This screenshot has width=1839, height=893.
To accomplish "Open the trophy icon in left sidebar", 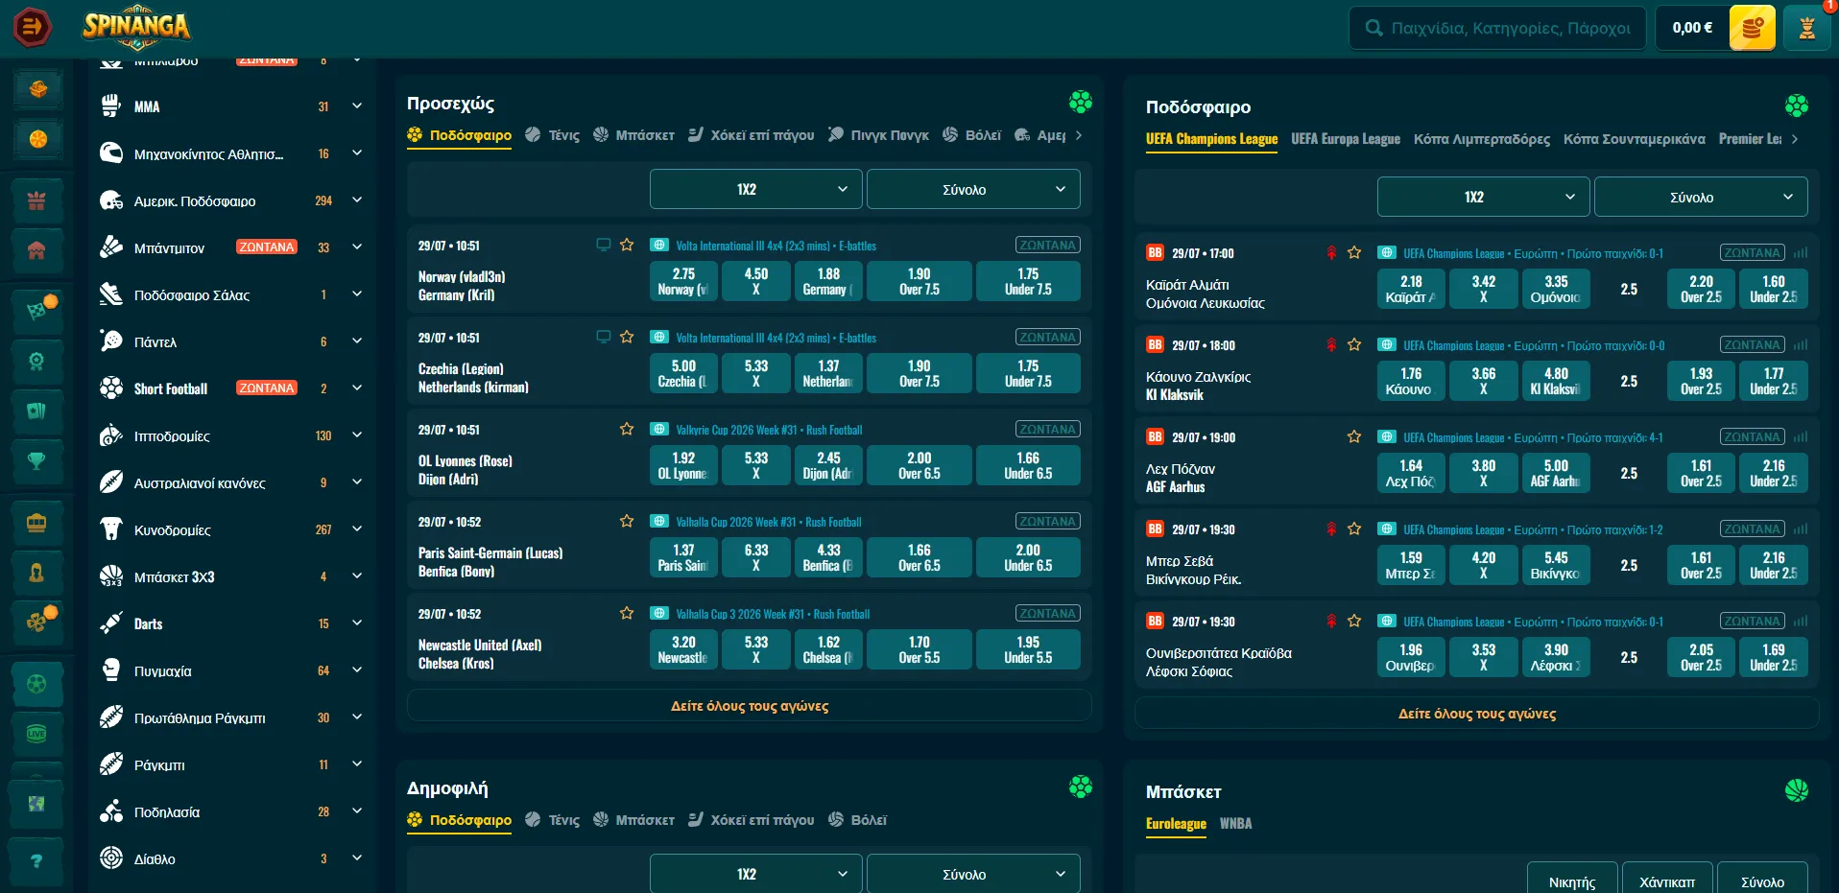I will [x=36, y=461].
